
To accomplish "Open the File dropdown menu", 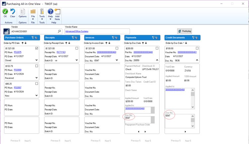I will [33, 16].
